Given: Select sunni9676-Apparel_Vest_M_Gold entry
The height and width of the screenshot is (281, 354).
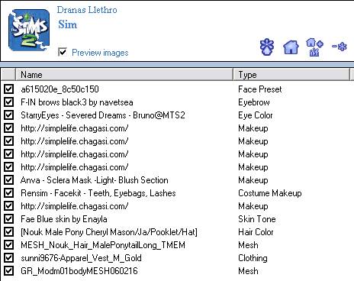Looking at the screenshot, I should click(x=81, y=258).
